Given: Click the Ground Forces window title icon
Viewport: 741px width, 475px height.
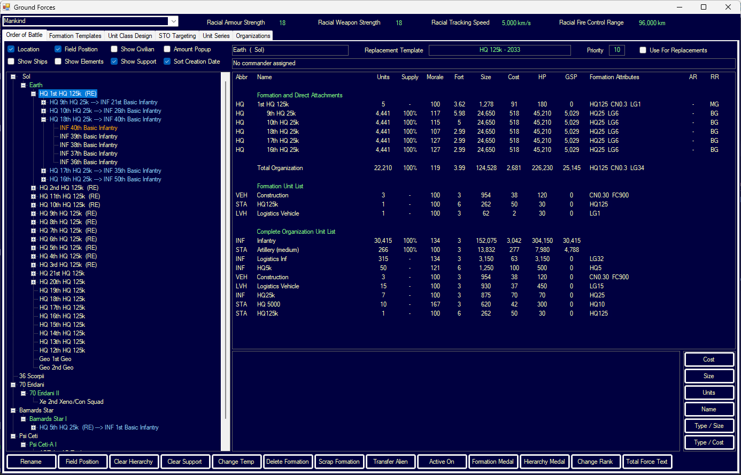Looking at the screenshot, I should [x=6, y=7].
